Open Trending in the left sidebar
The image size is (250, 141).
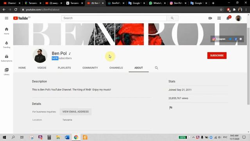tap(7, 44)
